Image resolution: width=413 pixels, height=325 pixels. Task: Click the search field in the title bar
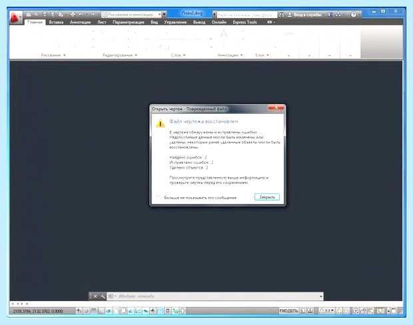pos(246,15)
